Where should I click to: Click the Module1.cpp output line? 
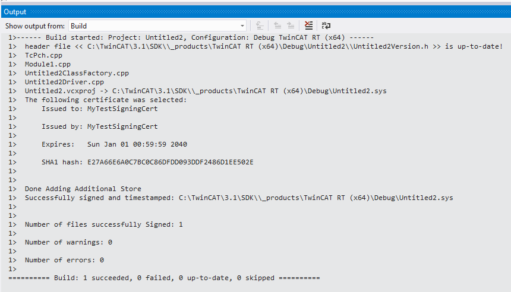pyautogui.click(x=48, y=64)
